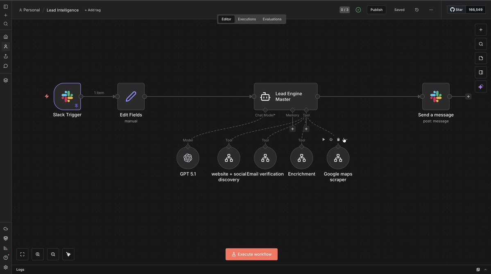This screenshot has height=274, width=491.
Task: Click the Lead Intelligence workflow name
Action: point(63,10)
